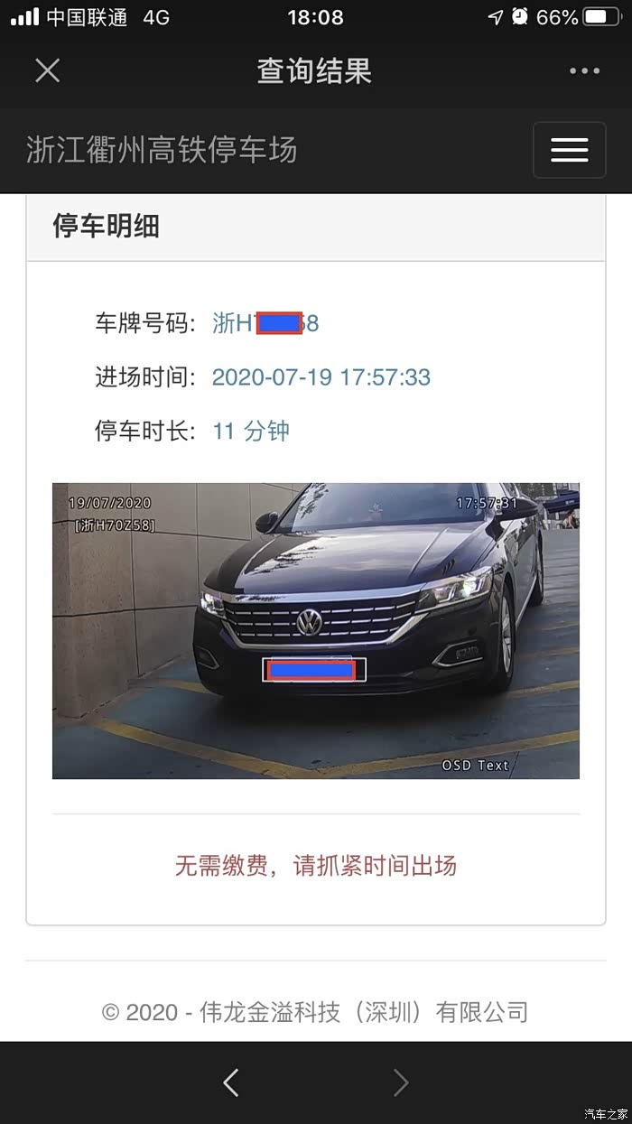The width and height of the screenshot is (632, 1124).
Task: Tap the battery icon in status bar
Action: [x=602, y=17]
